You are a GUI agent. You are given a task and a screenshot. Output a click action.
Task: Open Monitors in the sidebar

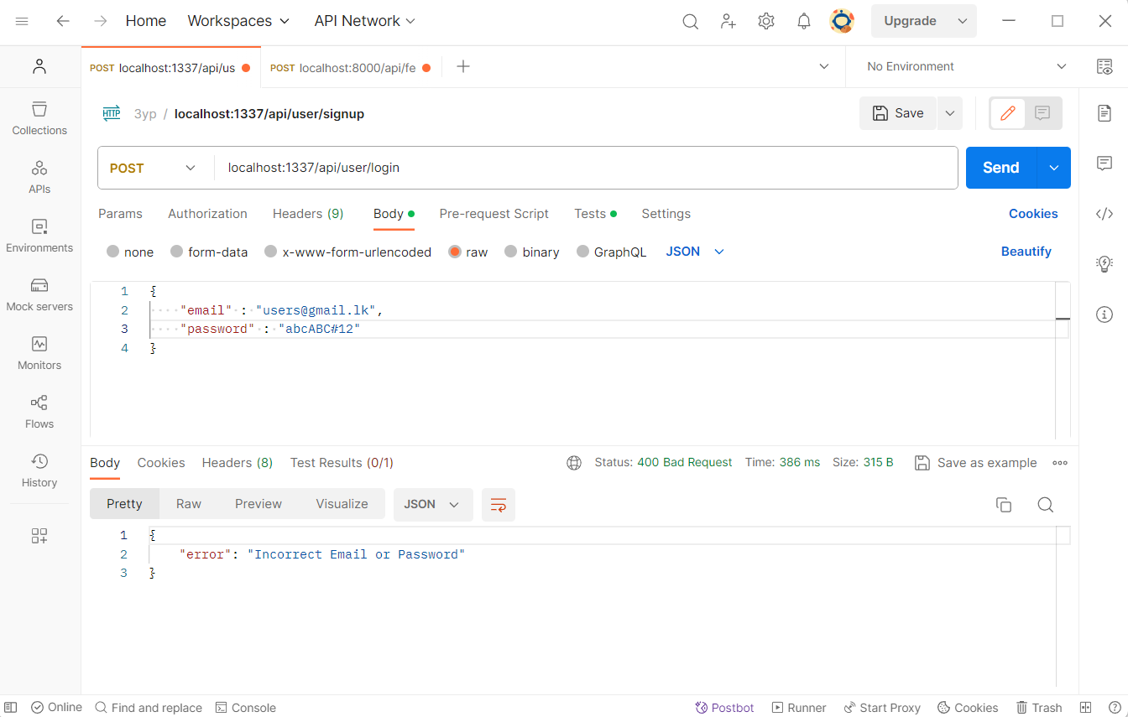click(39, 353)
